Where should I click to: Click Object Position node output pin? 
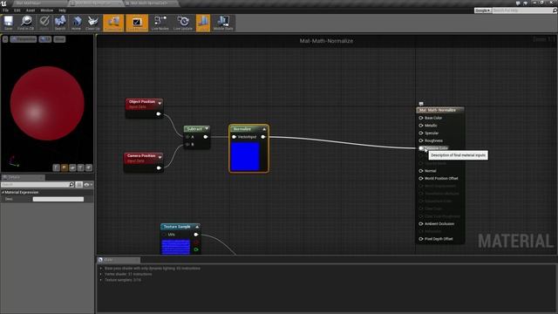coord(159,114)
